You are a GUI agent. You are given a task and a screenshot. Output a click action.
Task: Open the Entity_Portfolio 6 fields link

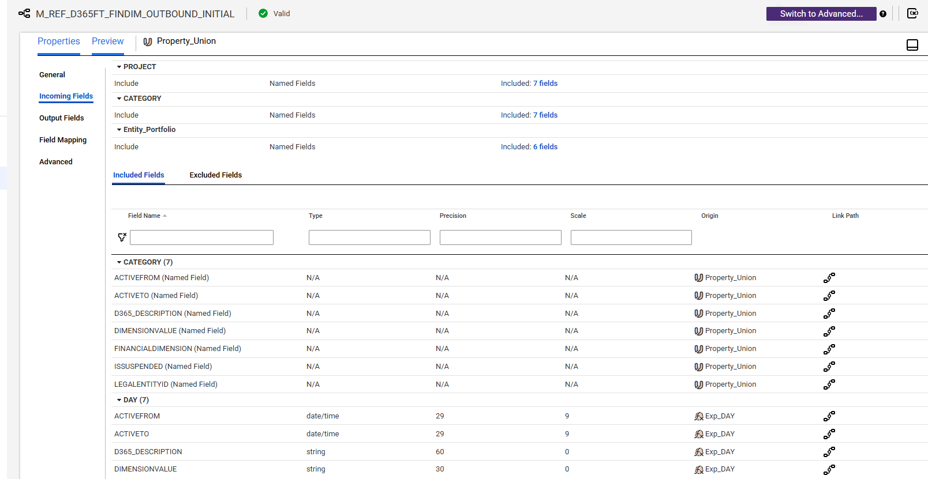[545, 147]
